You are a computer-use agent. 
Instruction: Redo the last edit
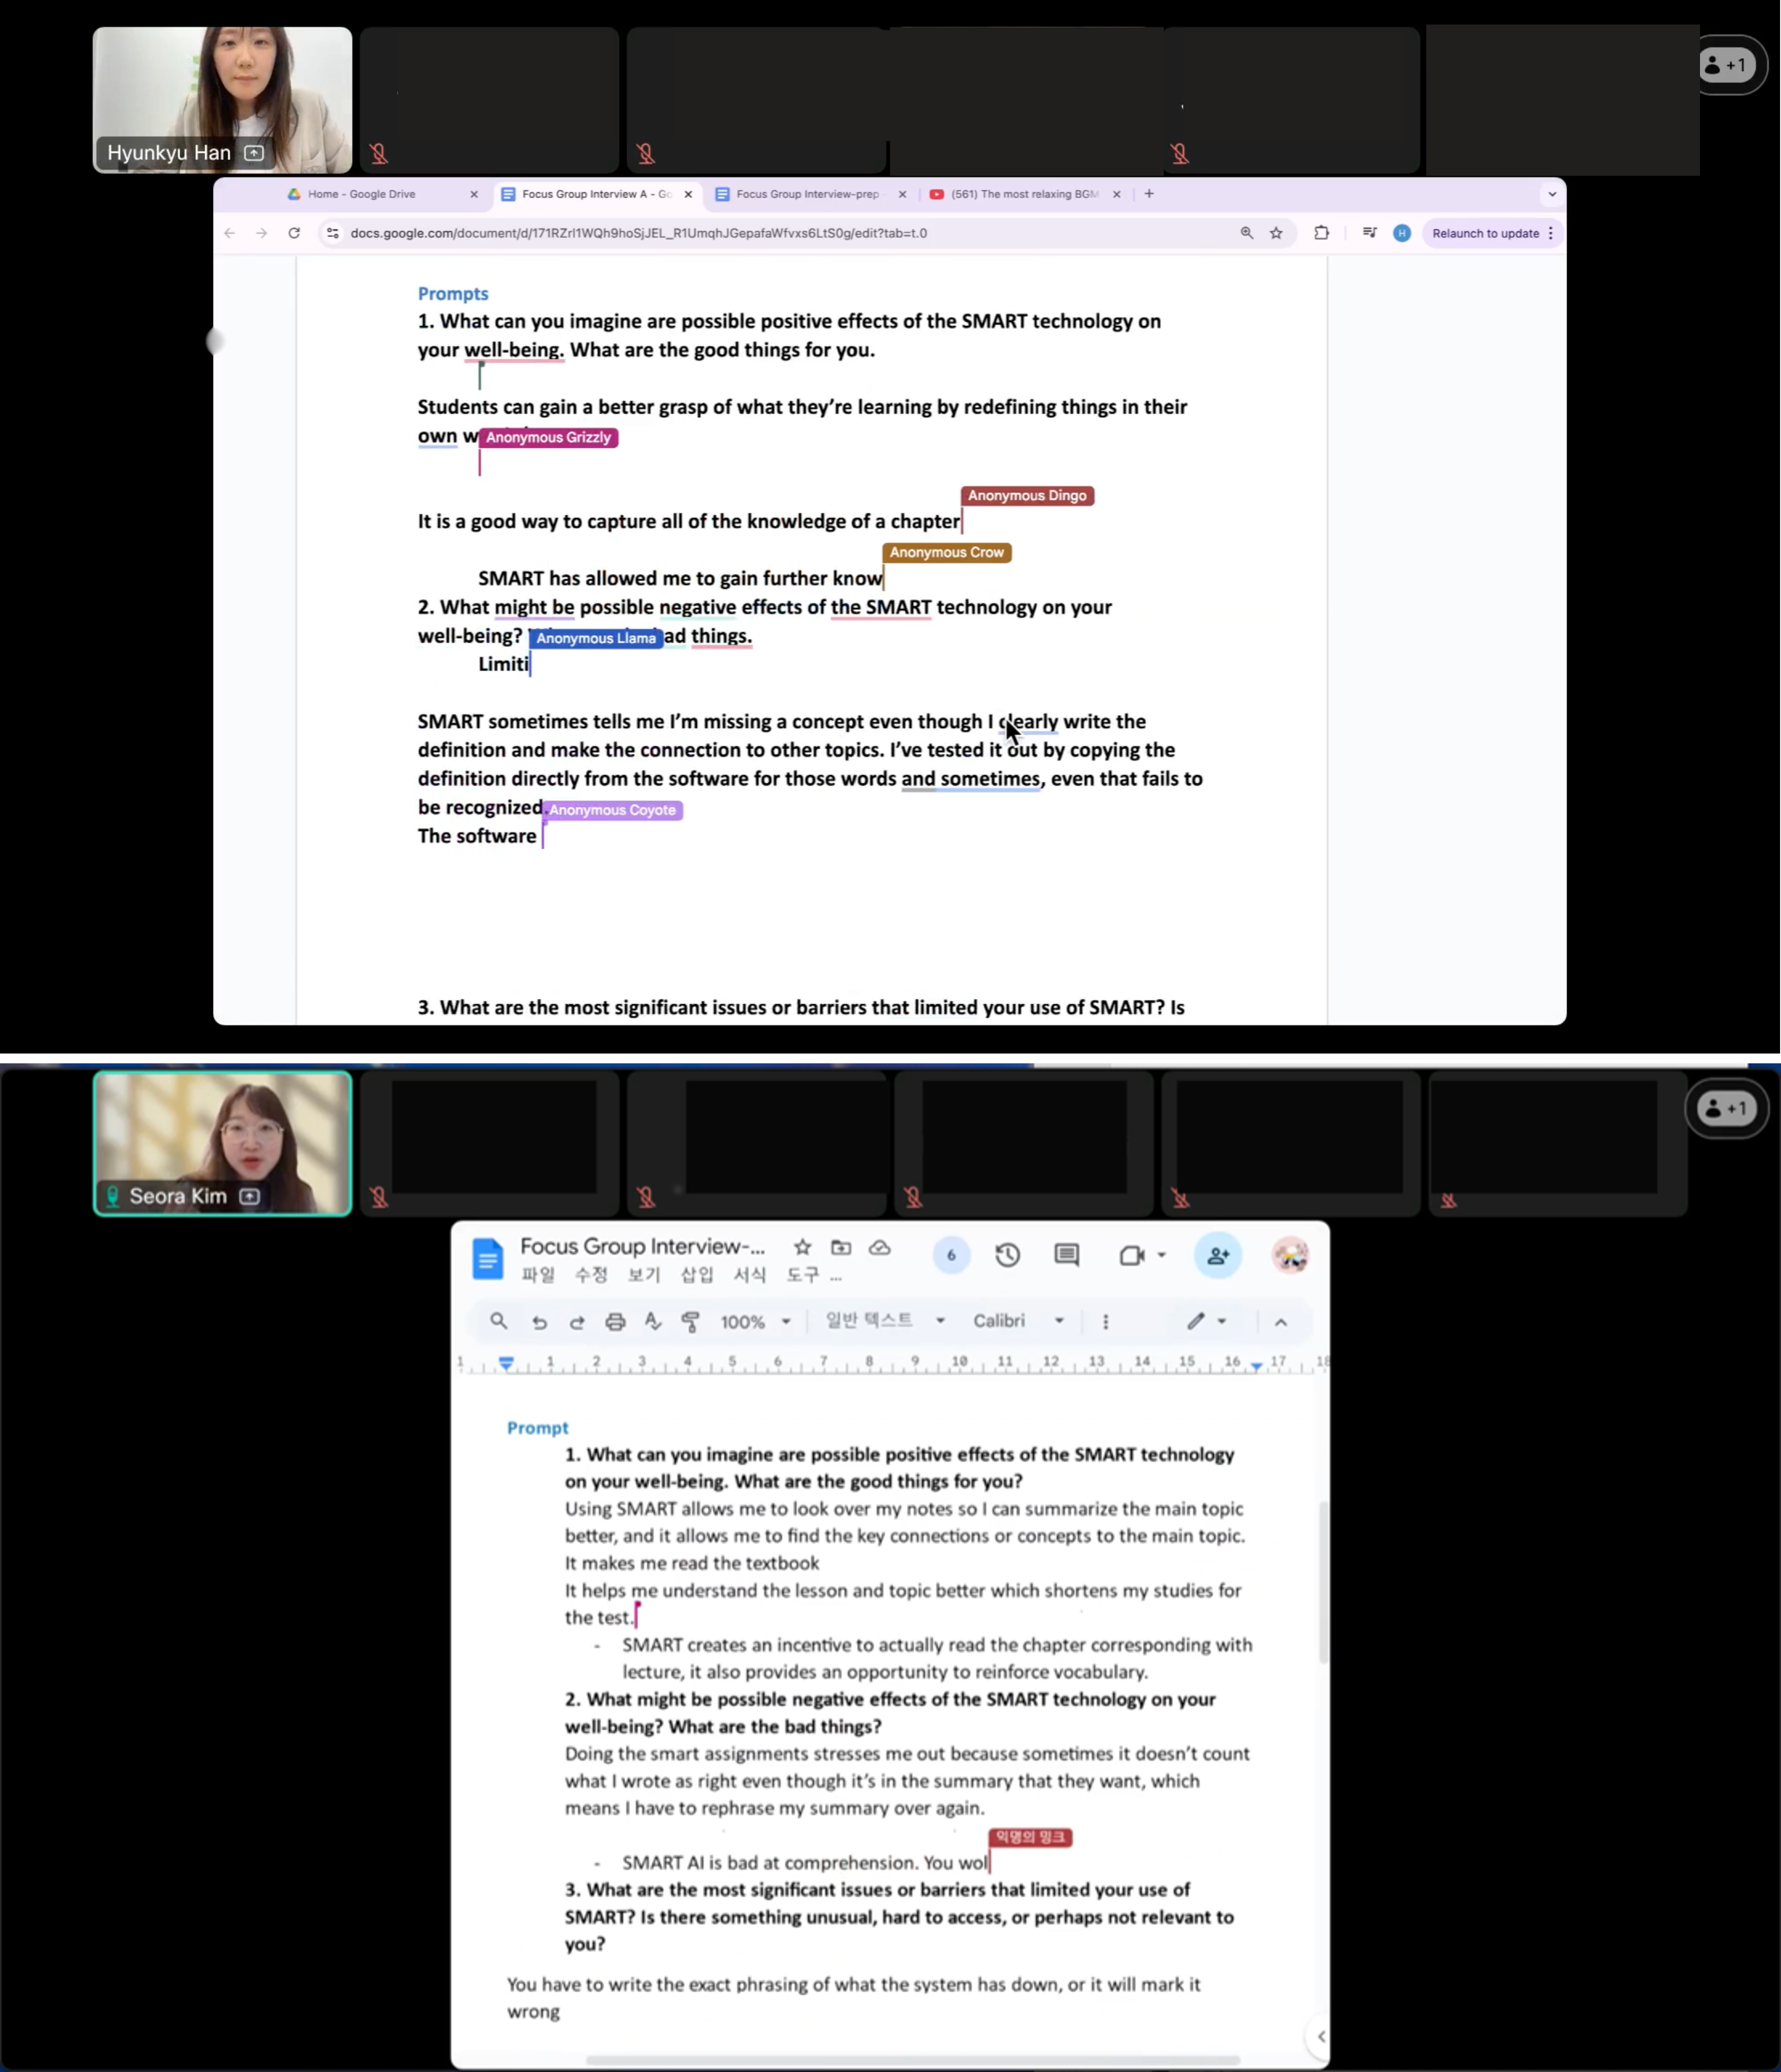click(x=577, y=1322)
